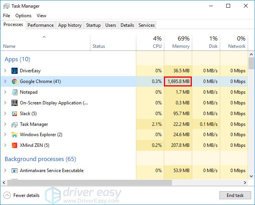Viewport: 255px width, 205px height.
Task: Switch to the App history tab
Action: pyautogui.click(x=70, y=25)
